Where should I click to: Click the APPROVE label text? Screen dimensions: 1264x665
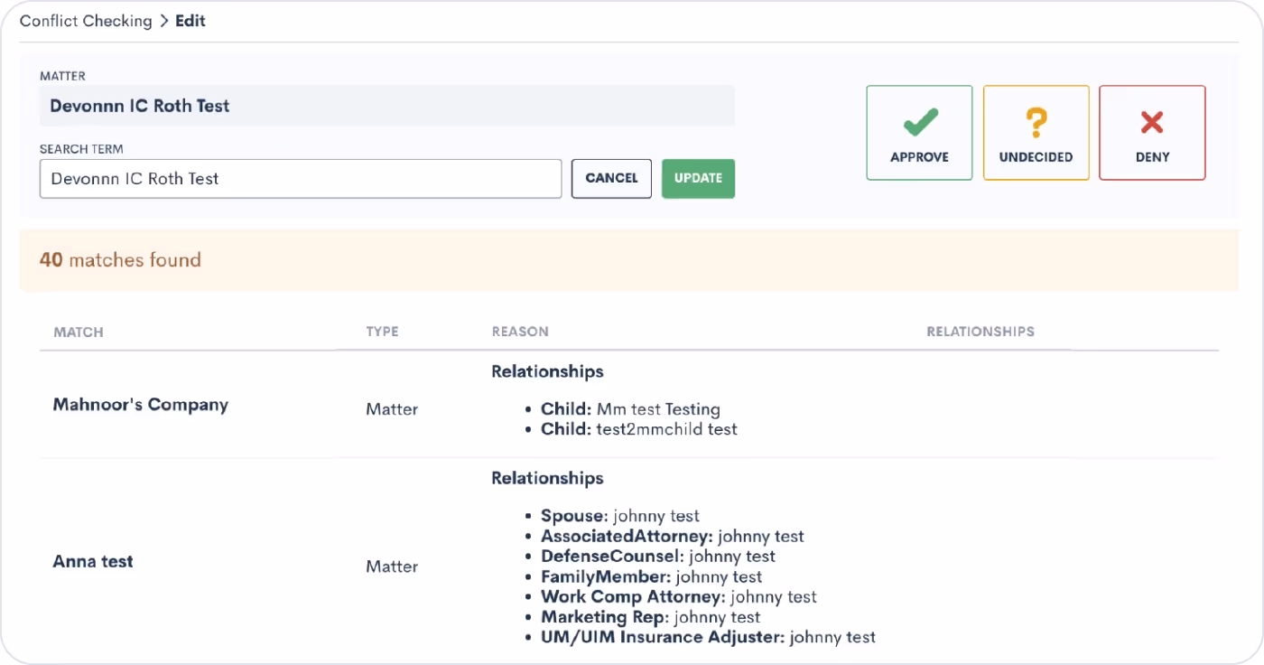[x=919, y=157]
